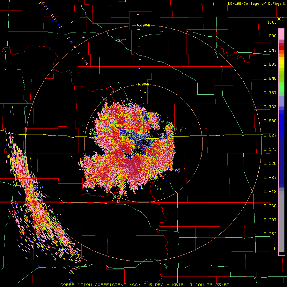Click the 50 NMI range ring label
The height and width of the screenshot is (287, 287).
click(143, 84)
